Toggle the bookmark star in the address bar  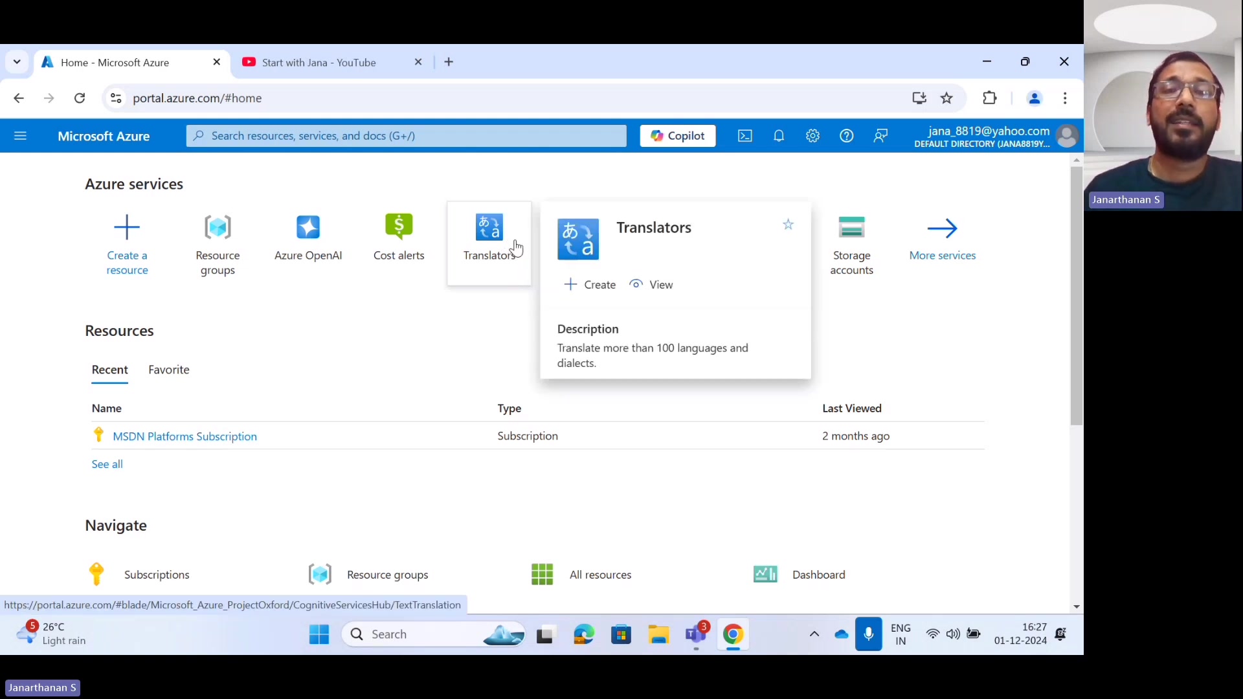tap(946, 98)
